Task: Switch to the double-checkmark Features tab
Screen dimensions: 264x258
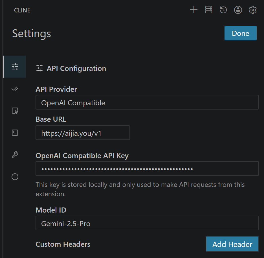Action: click(x=15, y=89)
